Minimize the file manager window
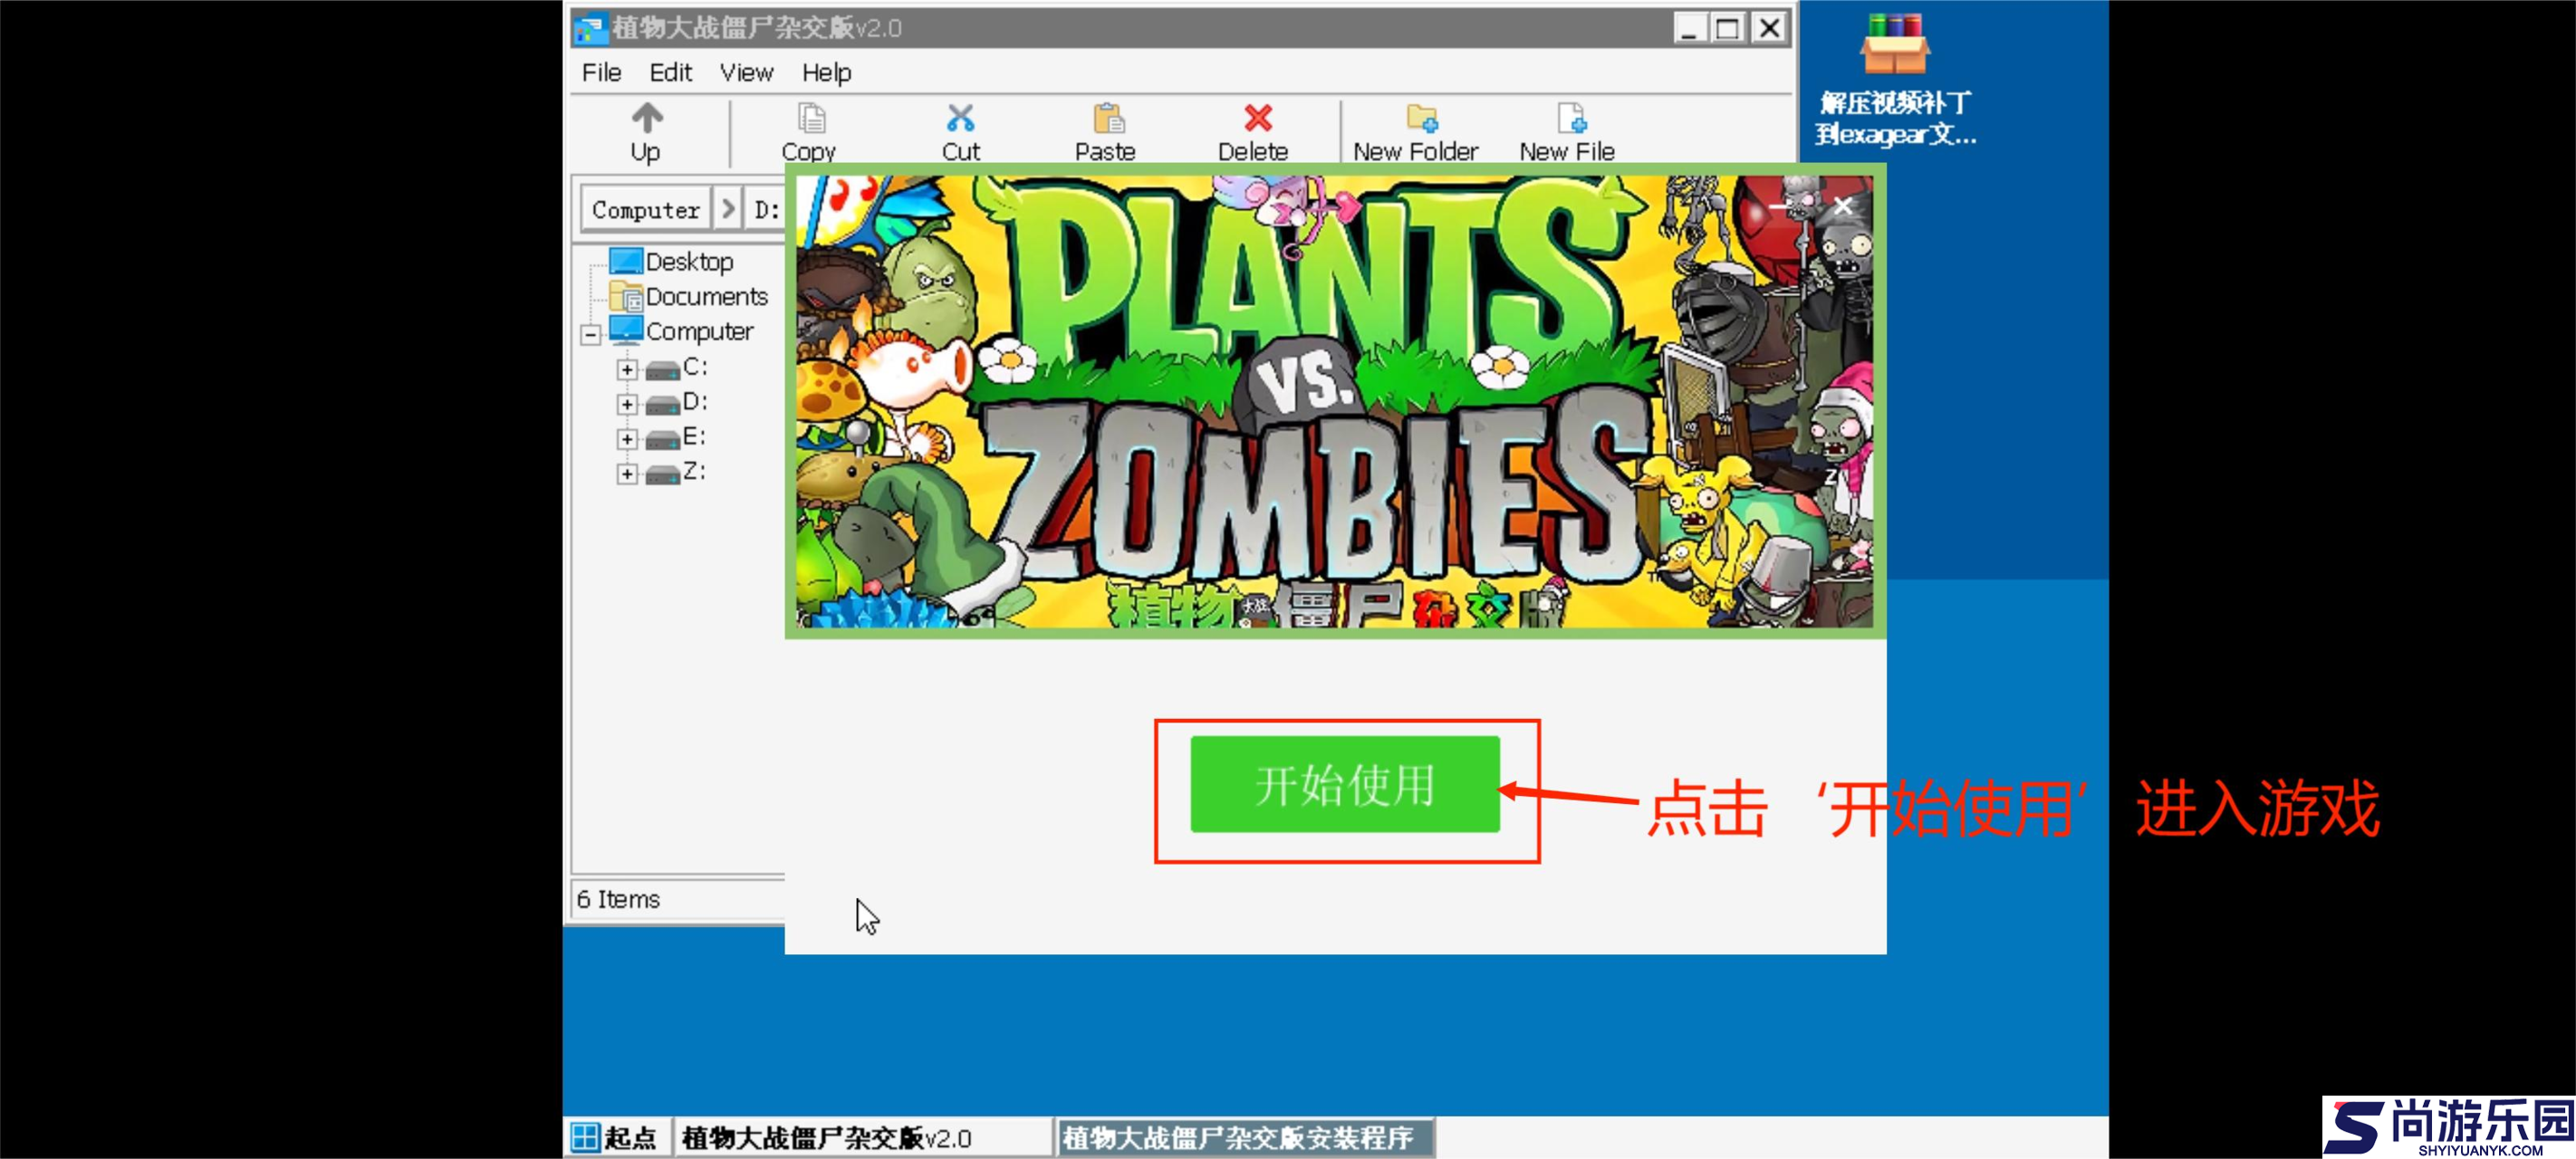 click(x=1689, y=28)
